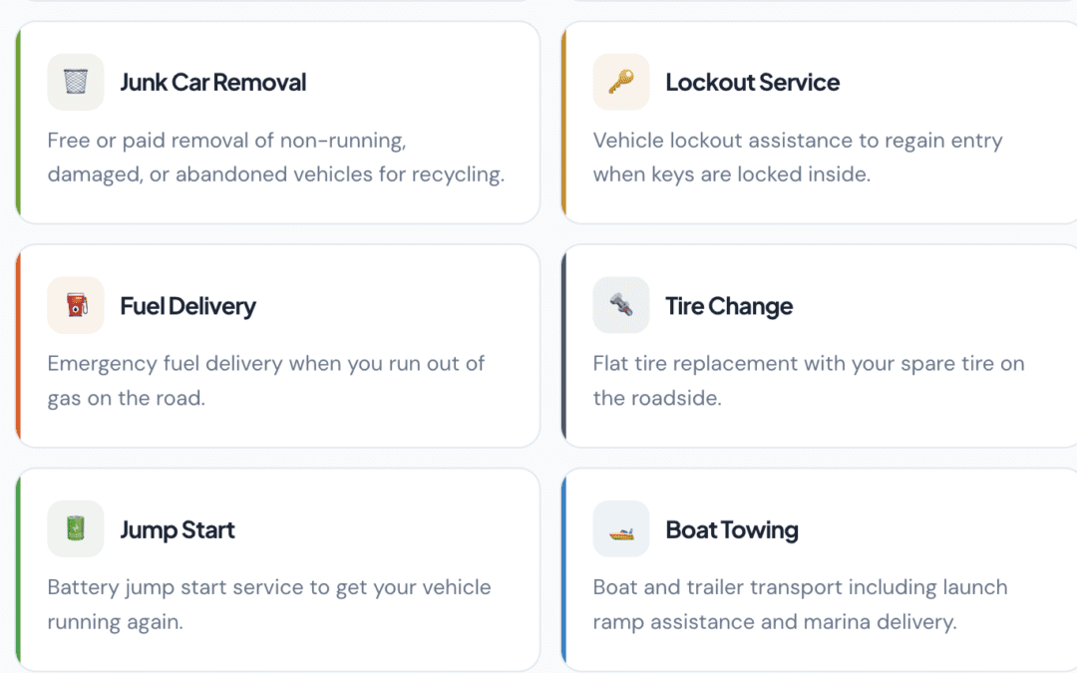The image size is (1077, 673).
Task: Select the red fuel pump icon
Action: (76, 305)
